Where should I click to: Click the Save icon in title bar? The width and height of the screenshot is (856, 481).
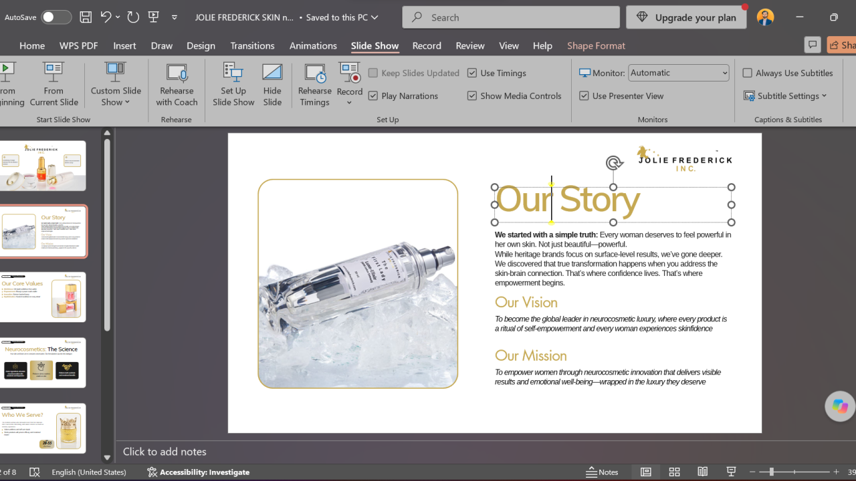point(86,17)
